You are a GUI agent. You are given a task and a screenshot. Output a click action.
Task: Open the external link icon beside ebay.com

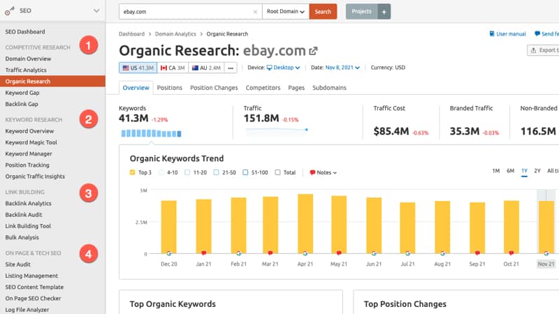[x=313, y=51]
